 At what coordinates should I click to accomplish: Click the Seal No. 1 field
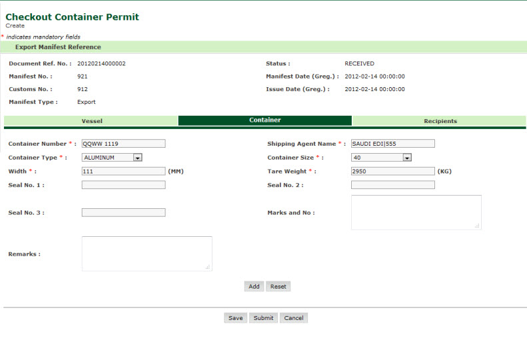[x=123, y=185]
